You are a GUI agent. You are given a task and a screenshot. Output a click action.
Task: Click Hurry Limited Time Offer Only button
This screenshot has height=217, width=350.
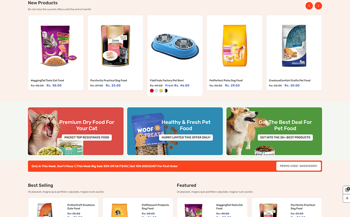[186, 137]
